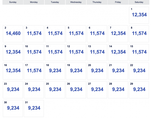Click day 2 with value 14,460

tap(13, 33)
